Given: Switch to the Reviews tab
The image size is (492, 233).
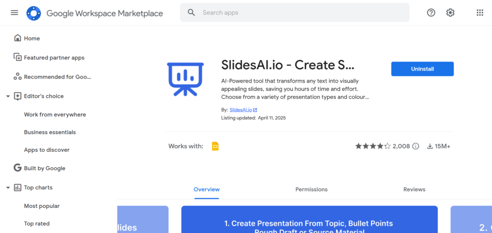Looking at the screenshot, I should tap(414, 189).
